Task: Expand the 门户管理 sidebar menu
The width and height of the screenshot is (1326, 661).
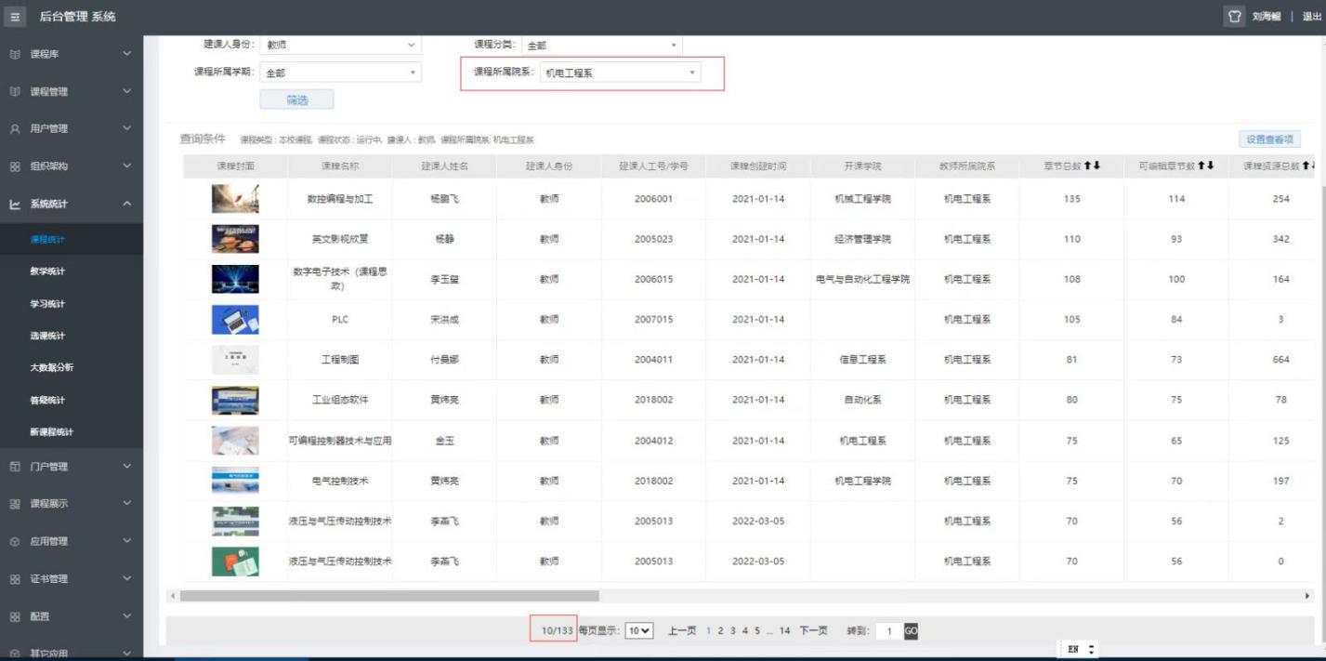Action: (x=127, y=467)
